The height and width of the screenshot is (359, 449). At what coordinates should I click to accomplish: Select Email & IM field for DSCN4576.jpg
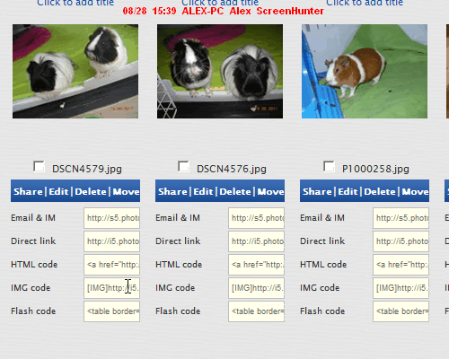point(257,218)
